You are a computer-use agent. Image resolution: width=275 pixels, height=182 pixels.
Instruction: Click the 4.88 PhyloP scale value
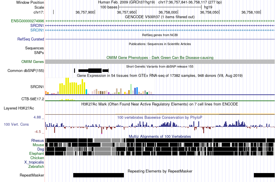pos(37,117)
